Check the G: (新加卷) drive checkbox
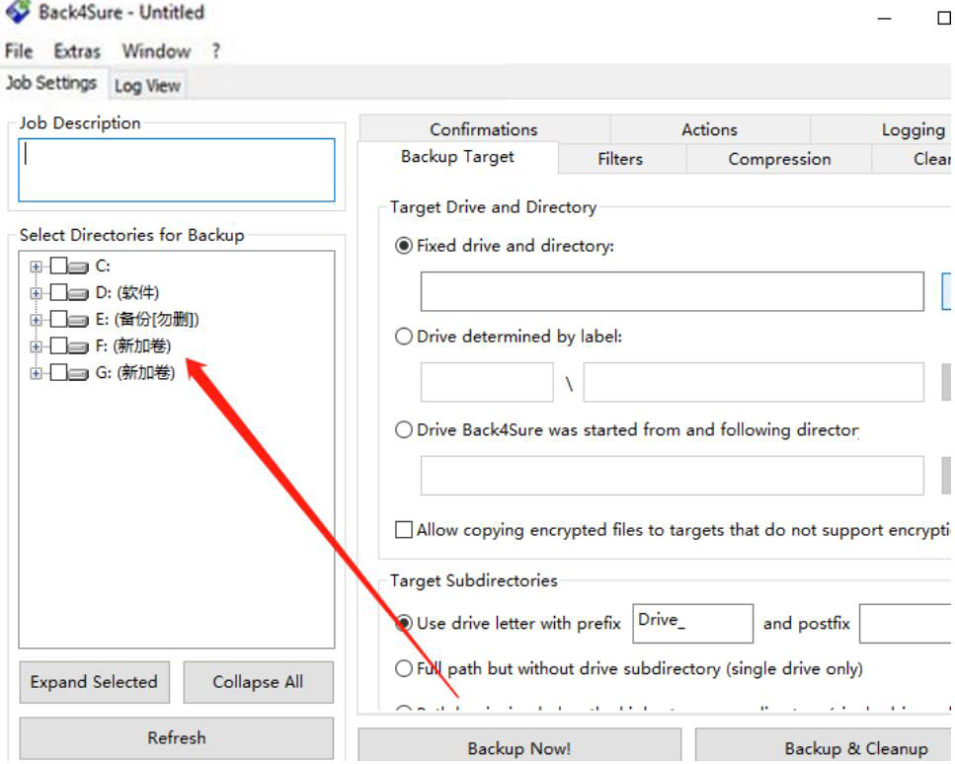Viewport: 955px width, 764px height. [58, 372]
